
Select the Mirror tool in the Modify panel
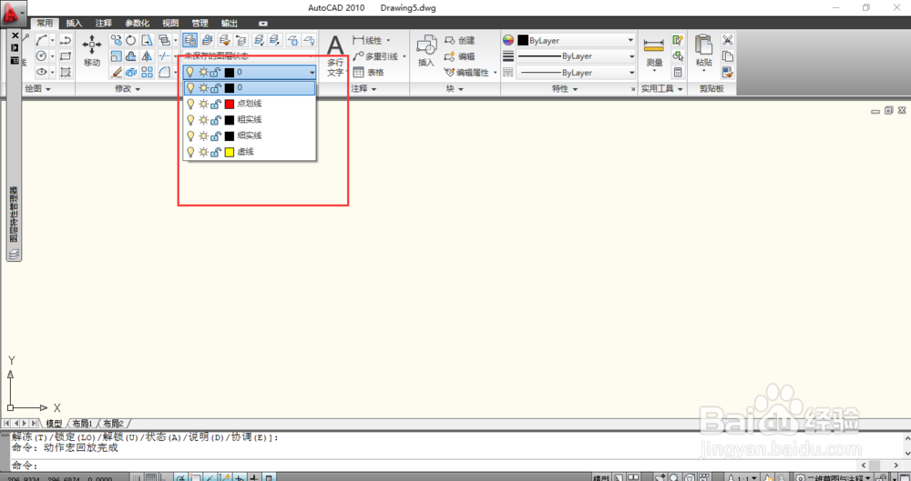coord(147,56)
